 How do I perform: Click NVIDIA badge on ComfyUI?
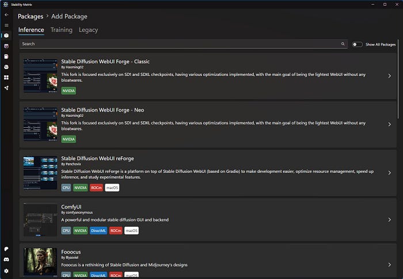(81, 231)
